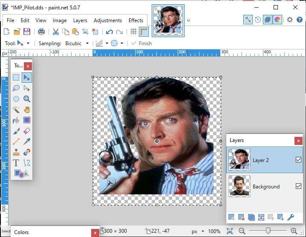Crop to selection
Image resolution: width=306 pixels, height=237 pixels.
click(85, 32)
